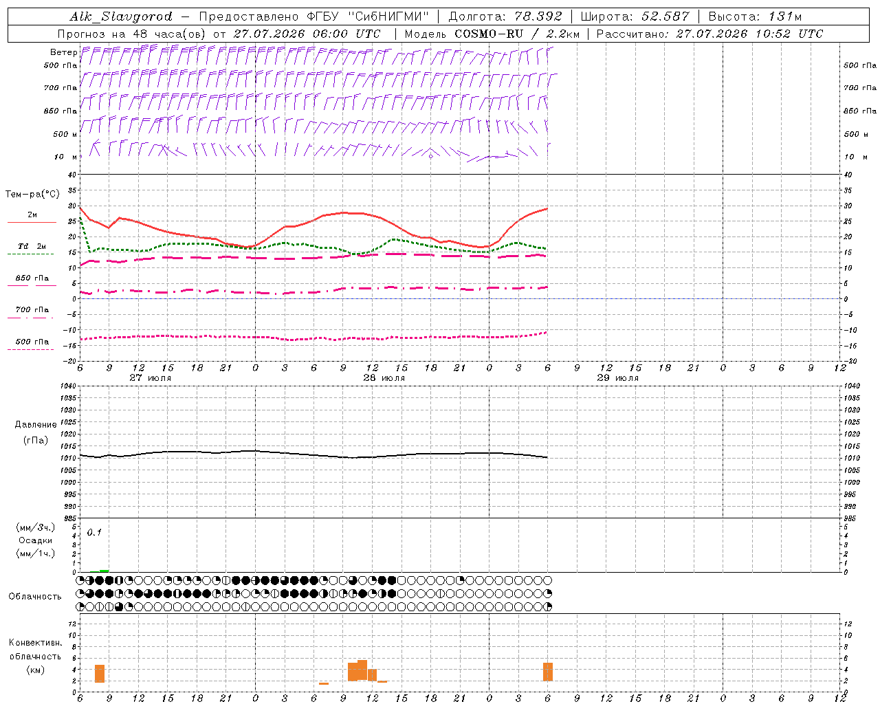Click the first orange convective cloud bar
Screen dimensions: 880x704
[100, 674]
